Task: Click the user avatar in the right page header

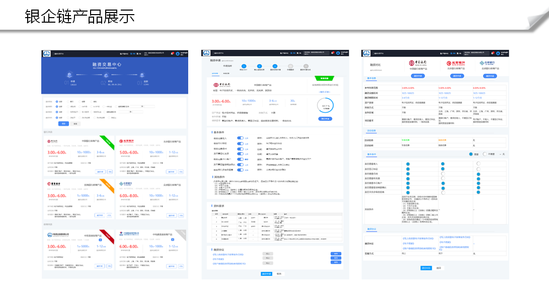Action: (498, 53)
